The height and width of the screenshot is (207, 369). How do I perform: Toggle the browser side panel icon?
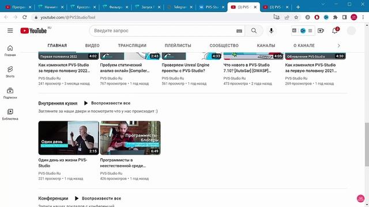(x=345, y=17)
